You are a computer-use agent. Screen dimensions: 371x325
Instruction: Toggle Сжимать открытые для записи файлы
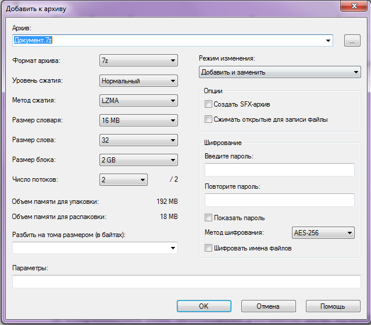click(x=208, y=119)
